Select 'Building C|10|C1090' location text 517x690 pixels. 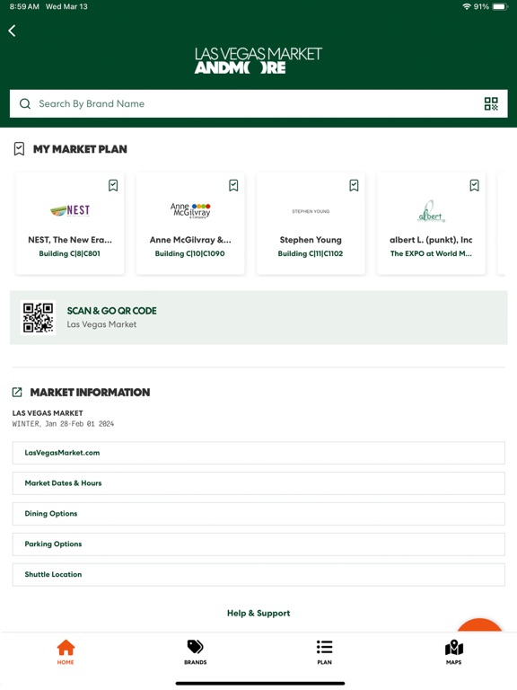(190, 253)
